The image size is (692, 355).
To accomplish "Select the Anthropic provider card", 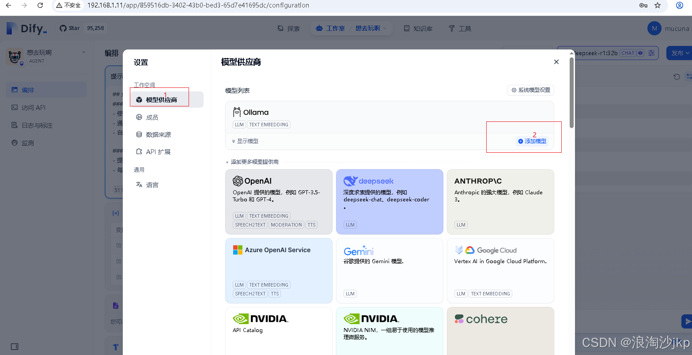I will click(x=500, y=202).
